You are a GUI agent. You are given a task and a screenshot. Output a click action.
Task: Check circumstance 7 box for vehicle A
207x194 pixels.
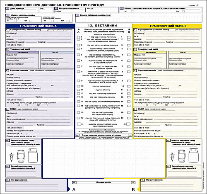78,66
